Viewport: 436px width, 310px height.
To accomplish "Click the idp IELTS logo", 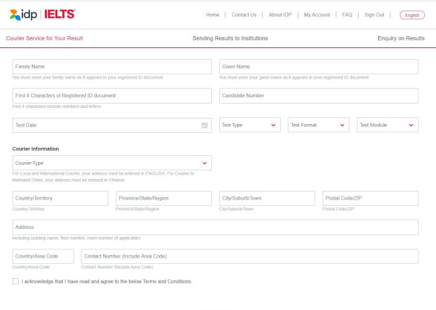I will [x=42, y=14].
